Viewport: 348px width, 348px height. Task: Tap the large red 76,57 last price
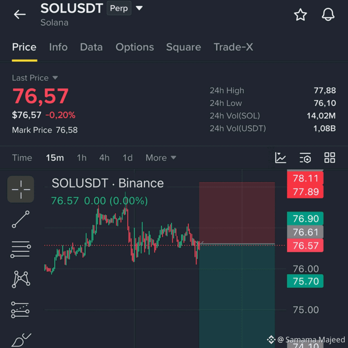point(40,96)
